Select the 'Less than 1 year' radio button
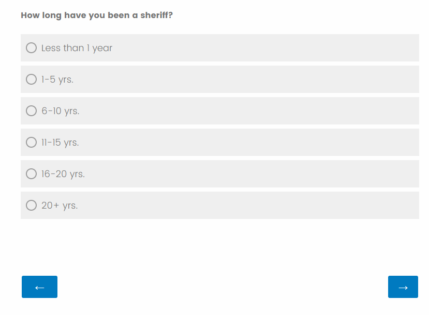 [31, 48]
